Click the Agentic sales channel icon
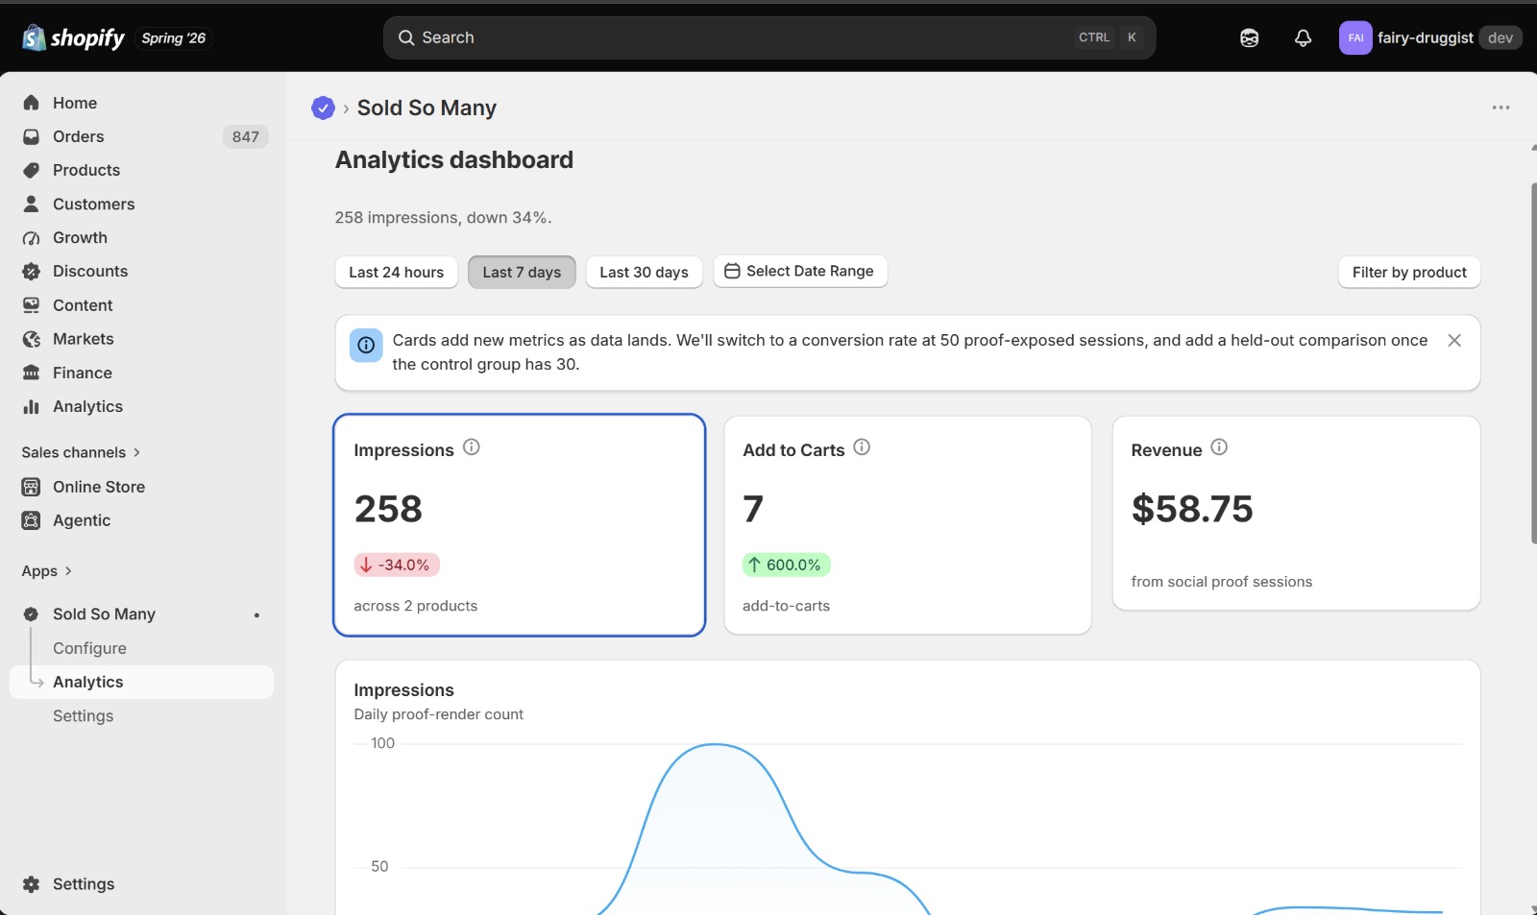The image size is (1537, 915). pyautogui.click(x=32, y=520)
